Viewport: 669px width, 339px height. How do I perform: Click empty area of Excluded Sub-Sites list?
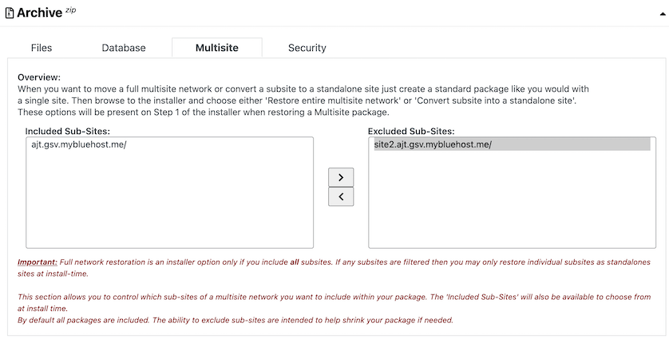(512, 200)
